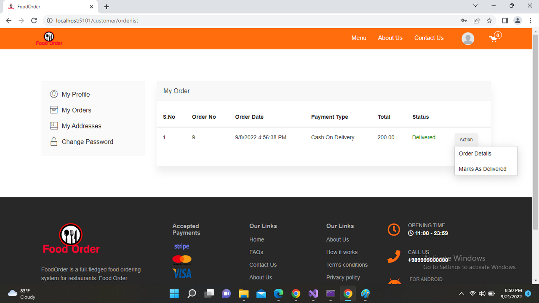Open Chrome three-dot menu

click(x=530, y=21)
